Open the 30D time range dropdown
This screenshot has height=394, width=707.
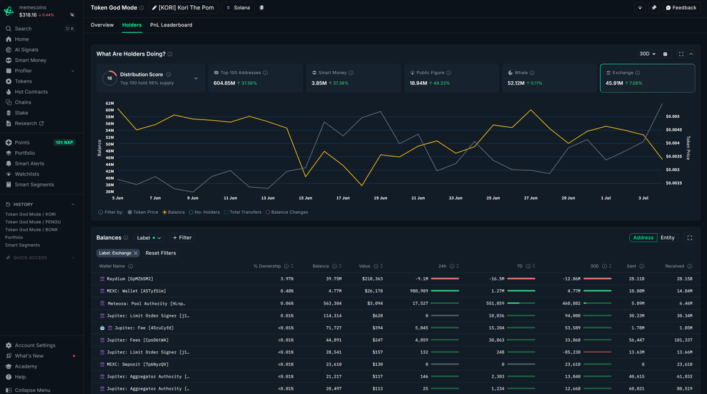click(647, 54)
